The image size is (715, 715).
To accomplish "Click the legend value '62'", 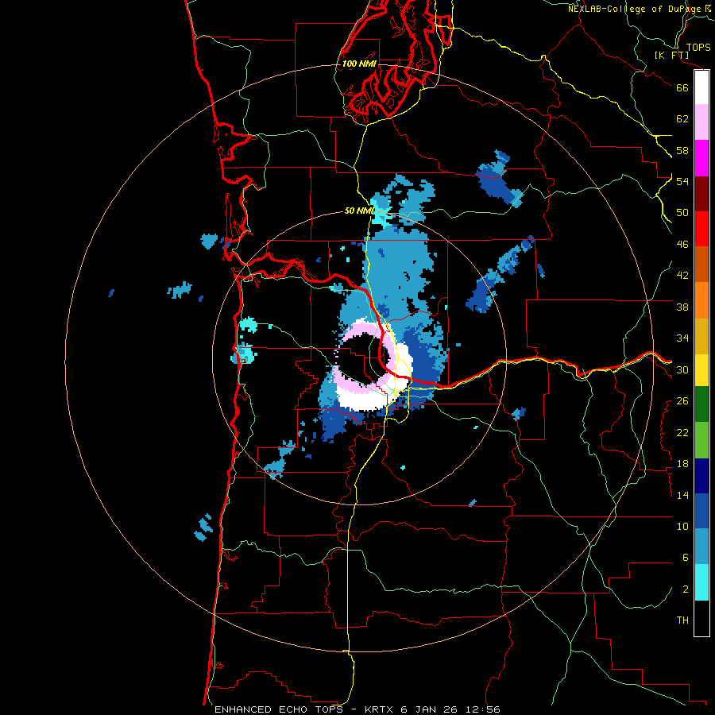I will click(x=682, y=119).
